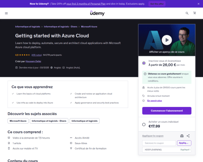Open the search icon
The image size is (203, 162).
[187, 13]
